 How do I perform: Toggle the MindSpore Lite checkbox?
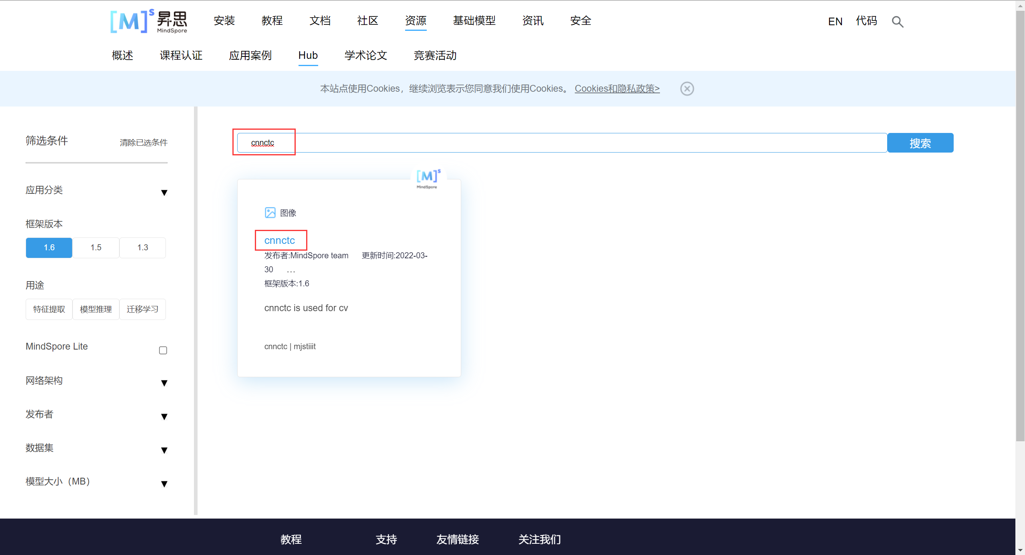pyautogui.click(x=163, y=350)
